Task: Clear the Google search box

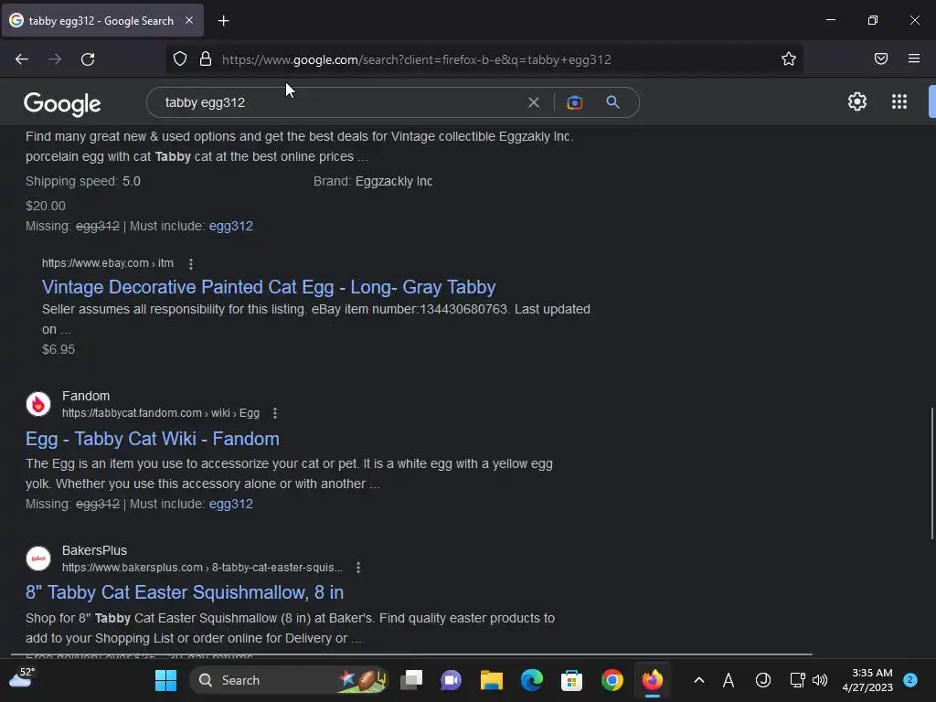Action: coord(534,102)
